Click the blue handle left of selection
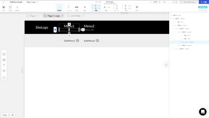Viewport: 209px width, 118px height. click(x=55, y=30)
